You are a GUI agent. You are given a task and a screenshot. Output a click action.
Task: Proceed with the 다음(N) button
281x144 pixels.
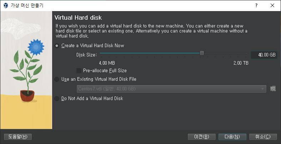pyautogui.click(x=232, y=137)
